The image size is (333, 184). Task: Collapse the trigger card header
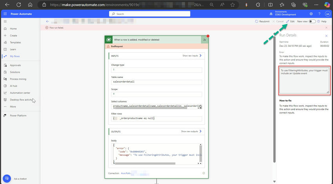coord(157,40)
